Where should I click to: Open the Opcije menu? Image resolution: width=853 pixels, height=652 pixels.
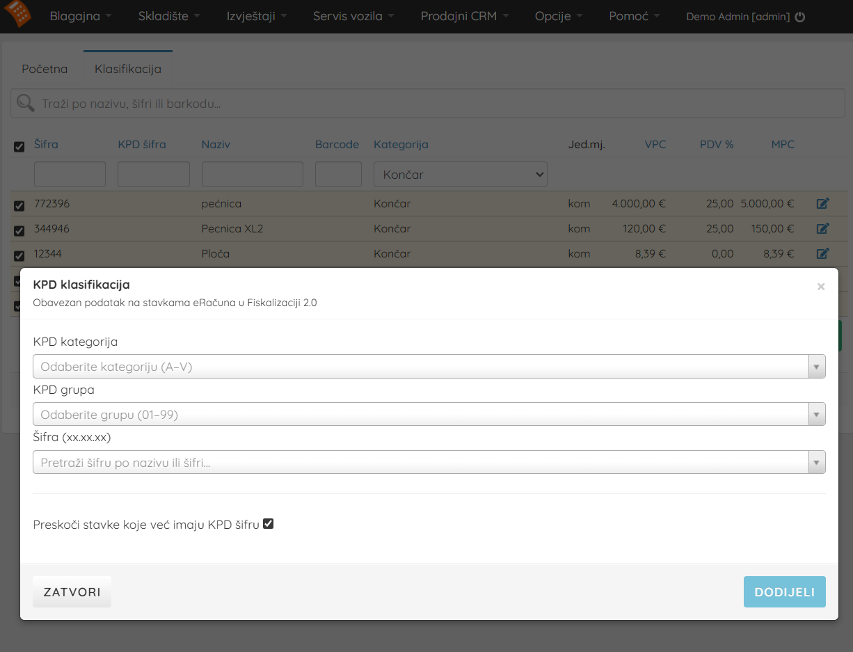tap(559, 16)
